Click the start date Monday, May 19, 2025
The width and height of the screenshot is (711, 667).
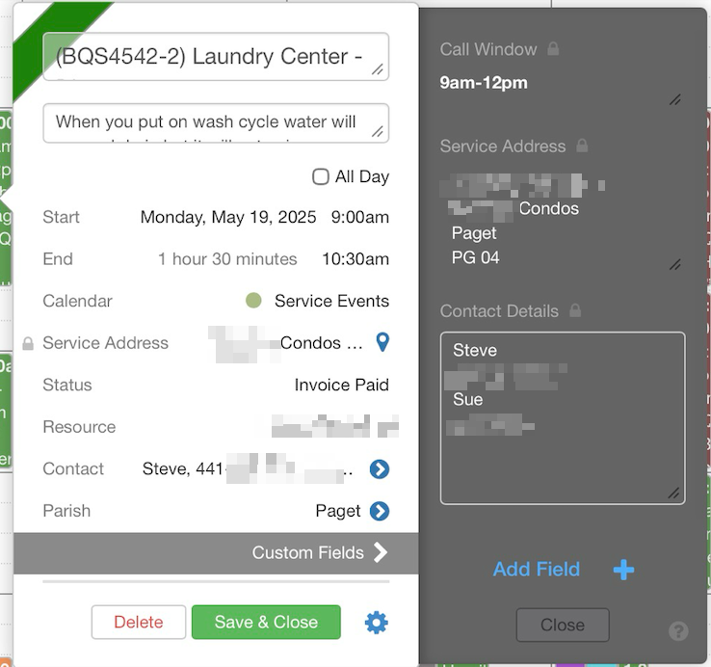coord(228,218)
